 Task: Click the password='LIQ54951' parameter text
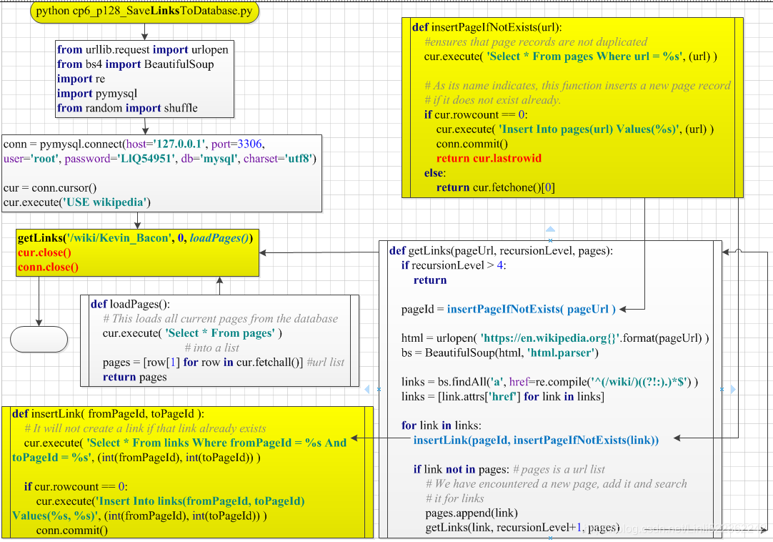click(x=120, y=159)
